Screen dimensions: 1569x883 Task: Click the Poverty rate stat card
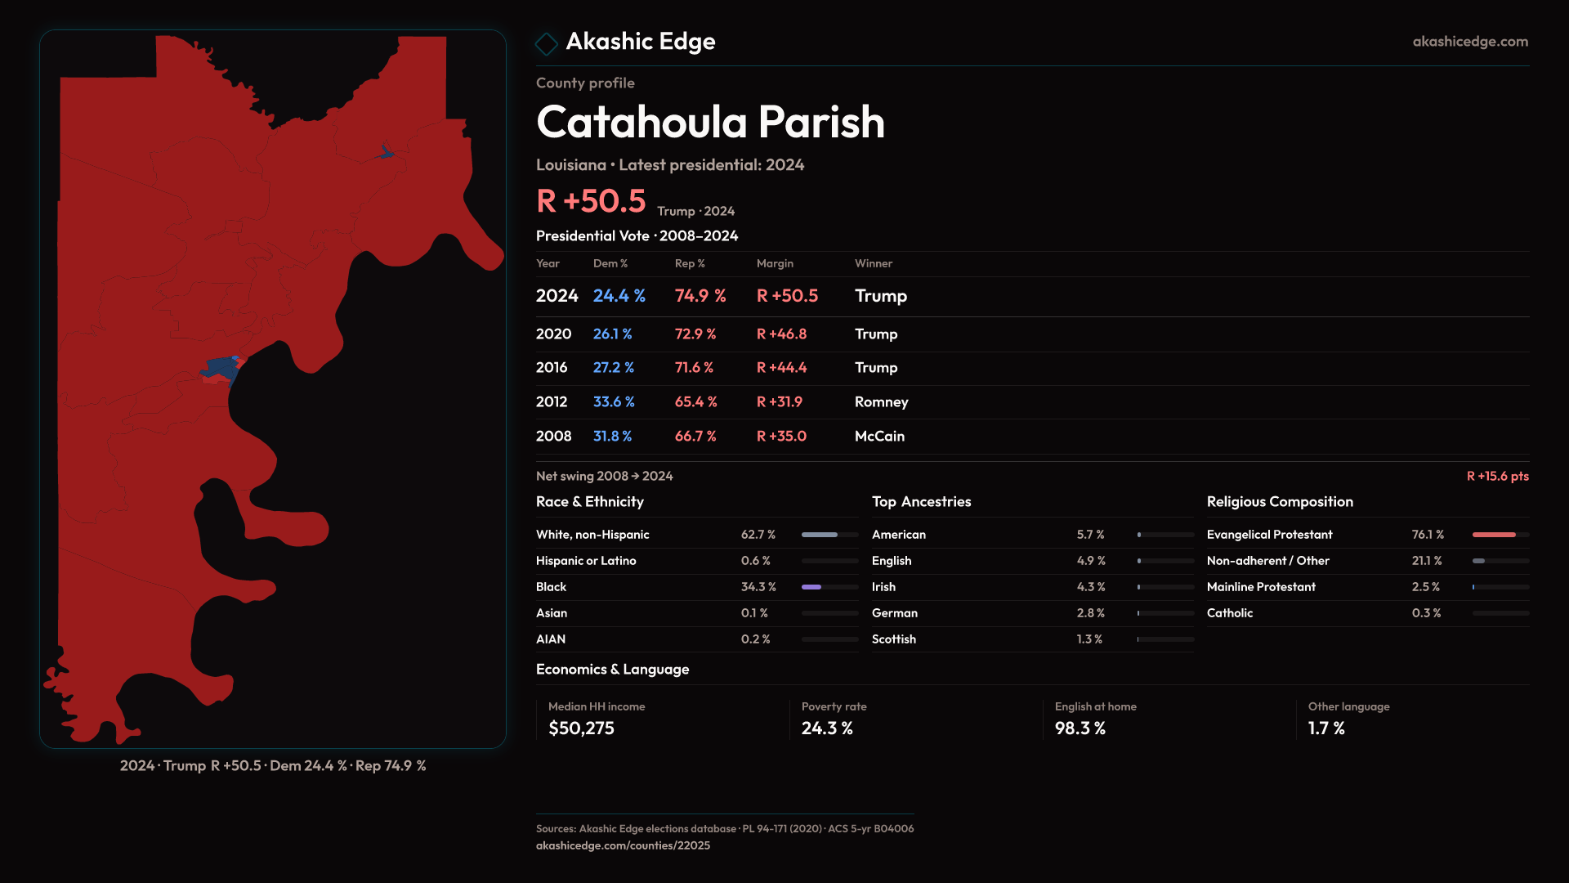pyautogui.click(x=834, y=719)
